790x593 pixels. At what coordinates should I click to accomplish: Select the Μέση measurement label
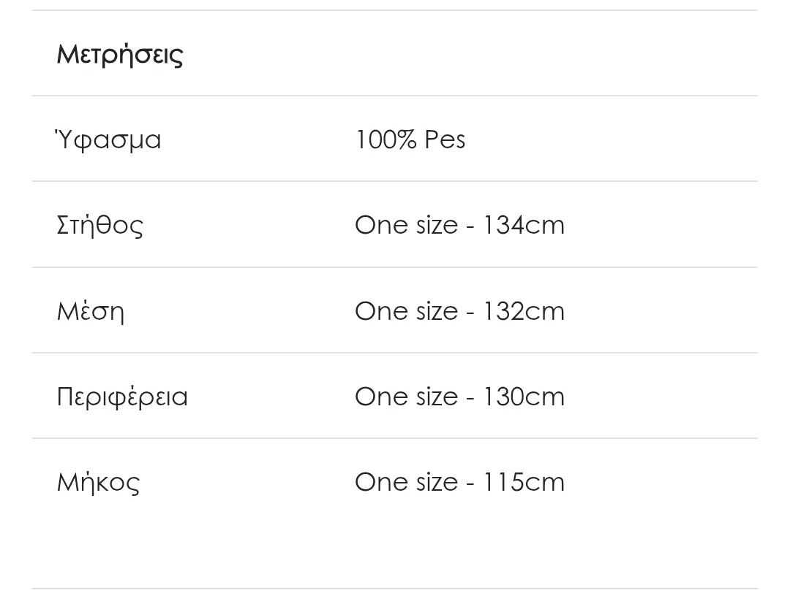click(90, 311)
